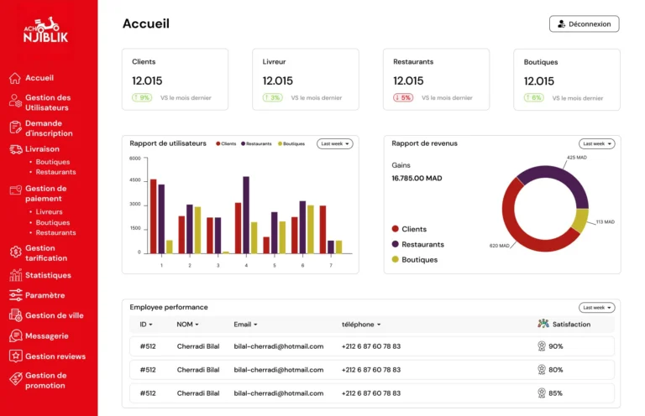Select Restaurants under Livraison
The height and width of the screenshot is (416, 645).
[x=56, y=172]
